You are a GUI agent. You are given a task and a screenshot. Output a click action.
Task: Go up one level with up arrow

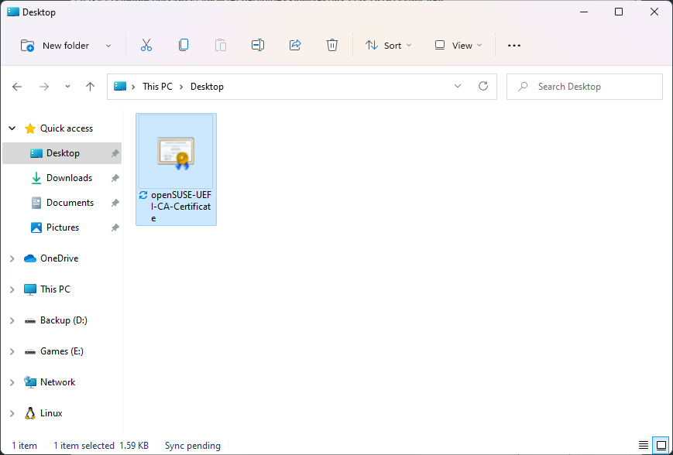coord(90,87)
